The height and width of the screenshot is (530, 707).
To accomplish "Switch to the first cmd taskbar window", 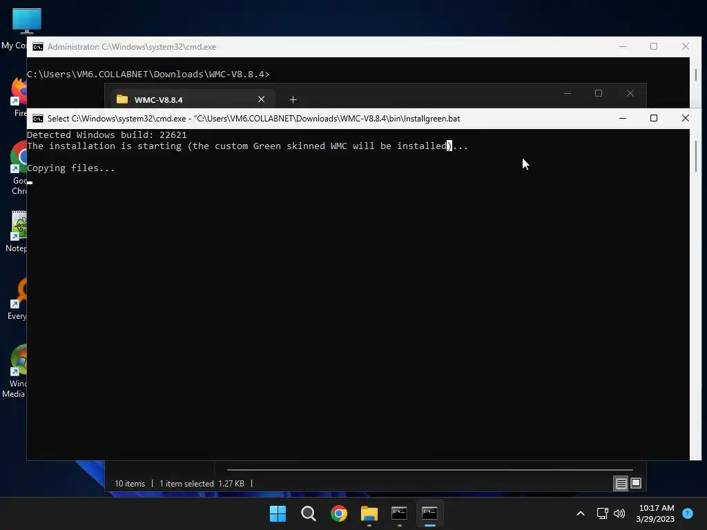I will [x=400, y=513].
